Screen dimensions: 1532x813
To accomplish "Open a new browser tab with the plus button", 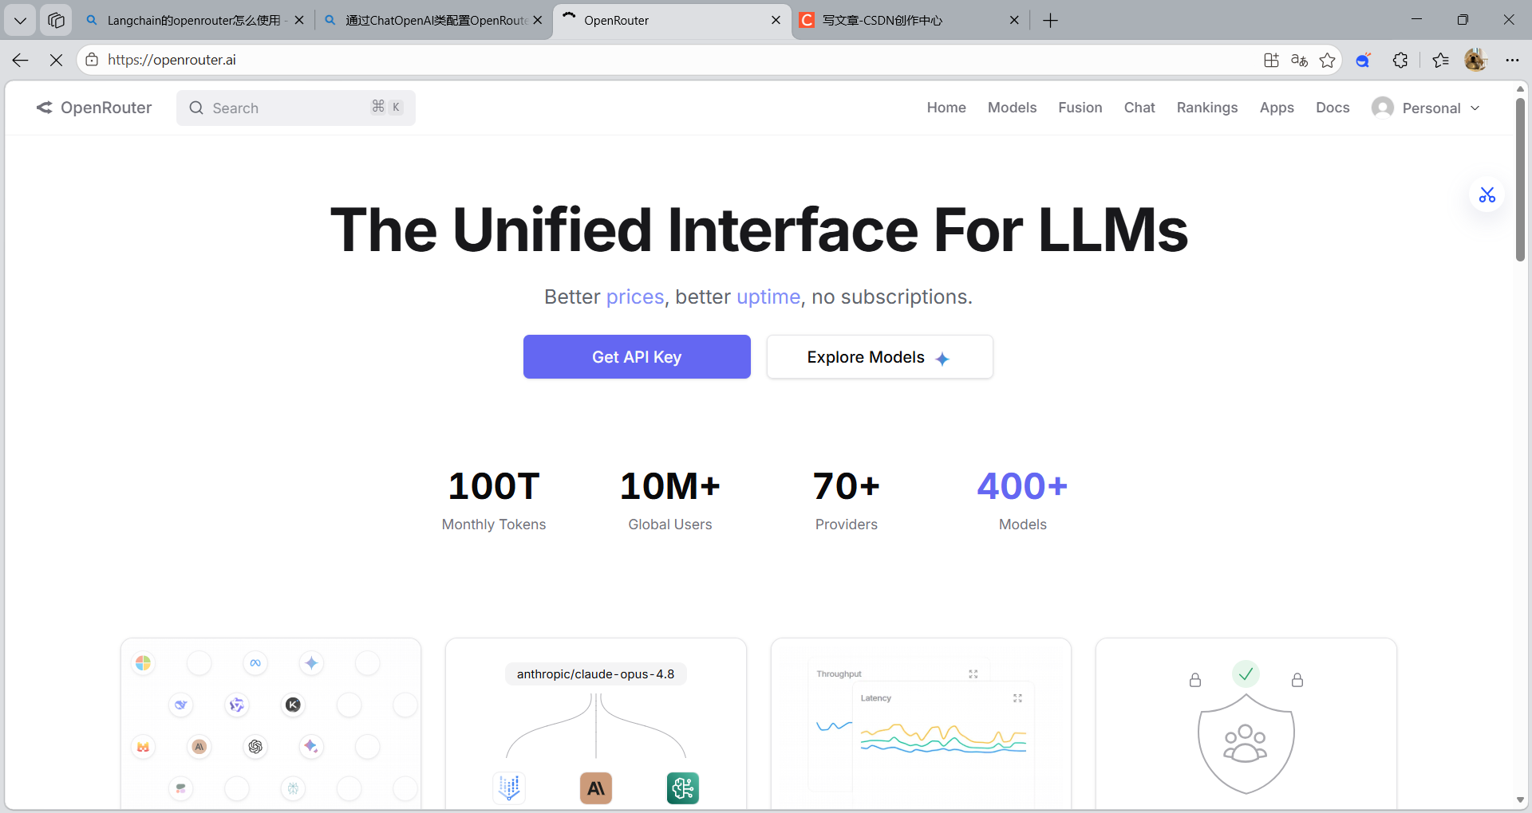I will pyautogui.click(x=1050, y=21).
